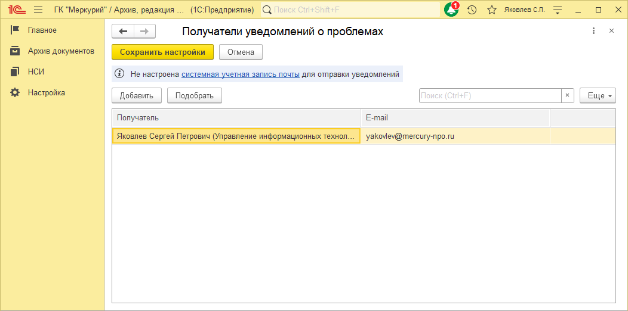Image resolution: width=628 pixels, height=311 pixels.
Task: Go to the НСИ section
Action: pyautogui.click(x=36, y=71)
